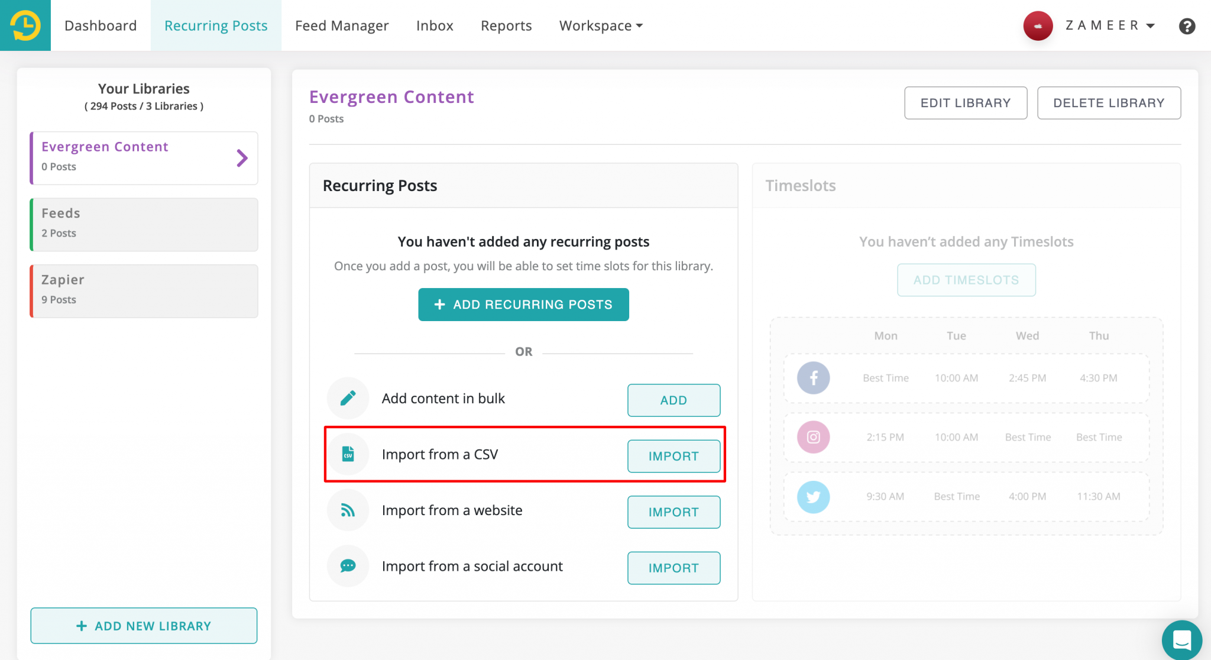Click Add New Library button
This screenshot has height=660, width=1211.
click(x=144, y=626)
